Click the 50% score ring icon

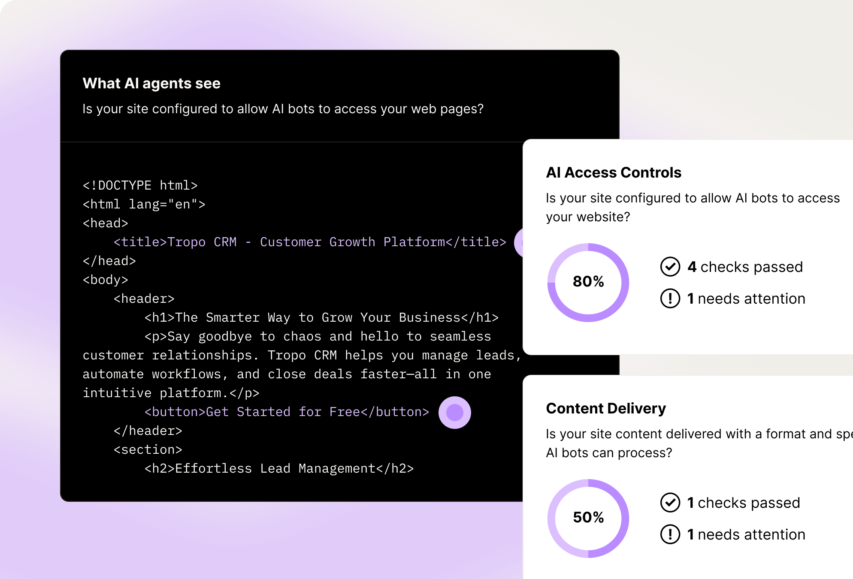click(x=588, y=518)
